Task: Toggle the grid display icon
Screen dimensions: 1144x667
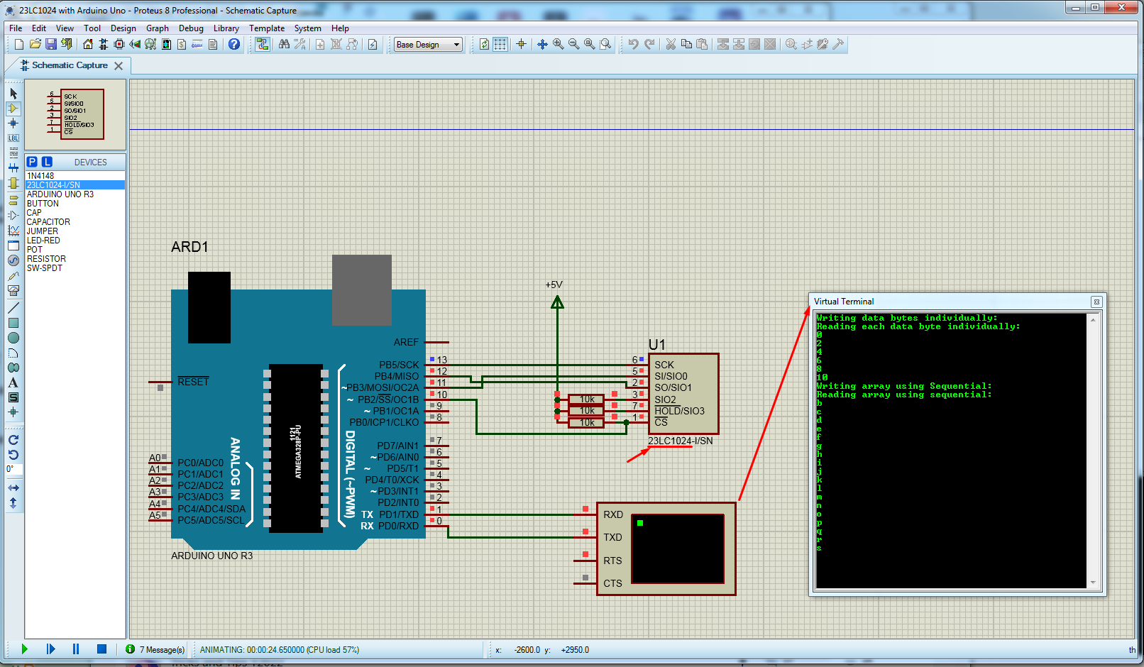Action: (x=500, y=44)
